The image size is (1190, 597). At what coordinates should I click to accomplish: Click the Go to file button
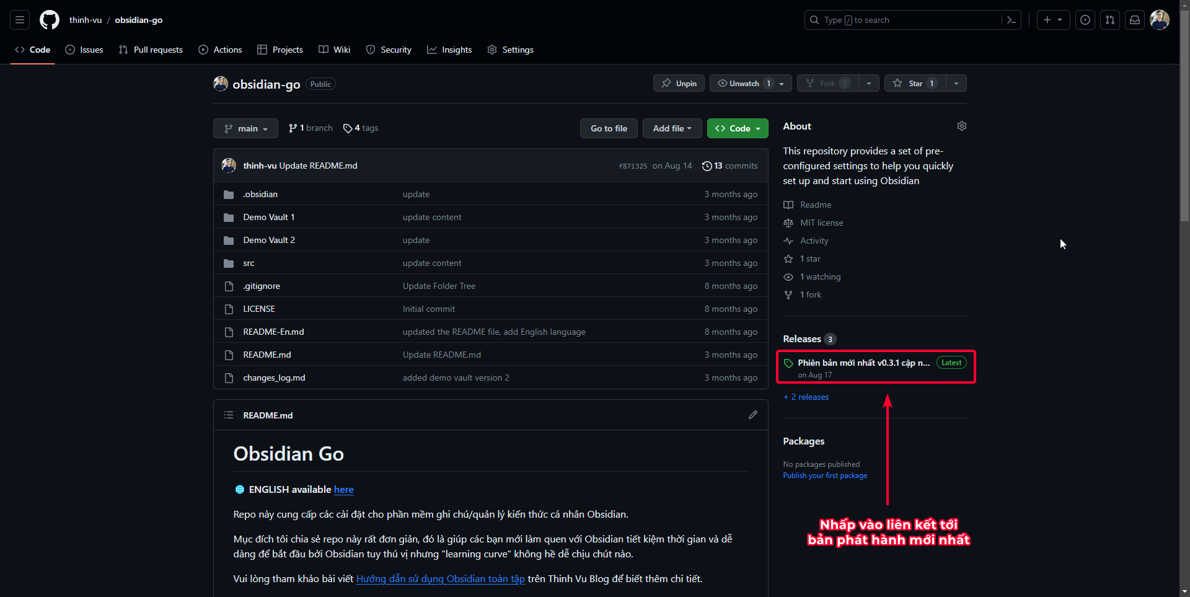(609, 128)
